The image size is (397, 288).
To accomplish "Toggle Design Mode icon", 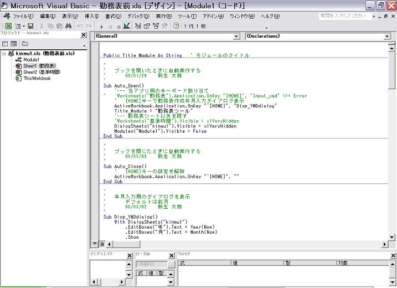I will tap(127, 26).
